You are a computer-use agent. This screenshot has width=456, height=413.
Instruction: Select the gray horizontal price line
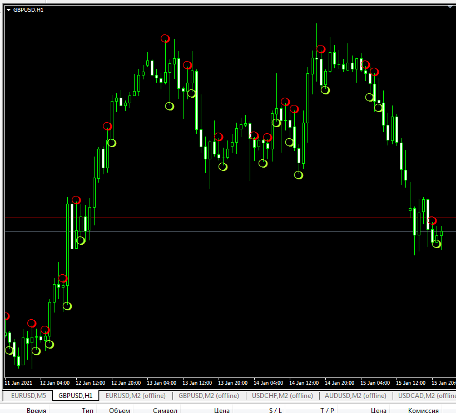click(230, 231)
